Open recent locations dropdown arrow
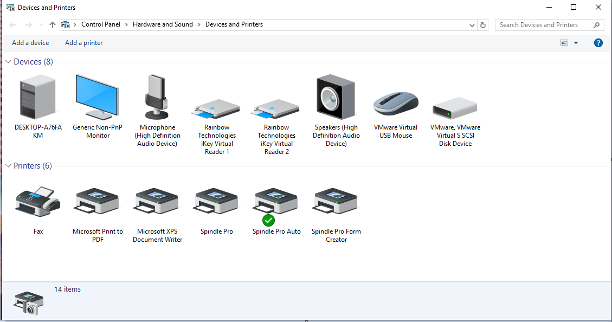Screen dimensions: 612x322 point(41,25)
